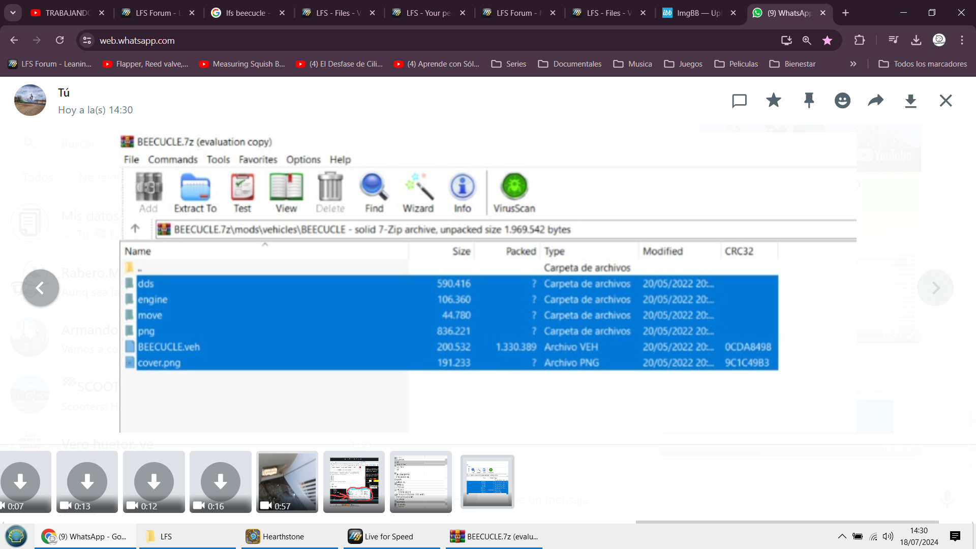
Task: Download the image from WhatsApp viewer
Action: pyautogui.click(x=910, y=101)
